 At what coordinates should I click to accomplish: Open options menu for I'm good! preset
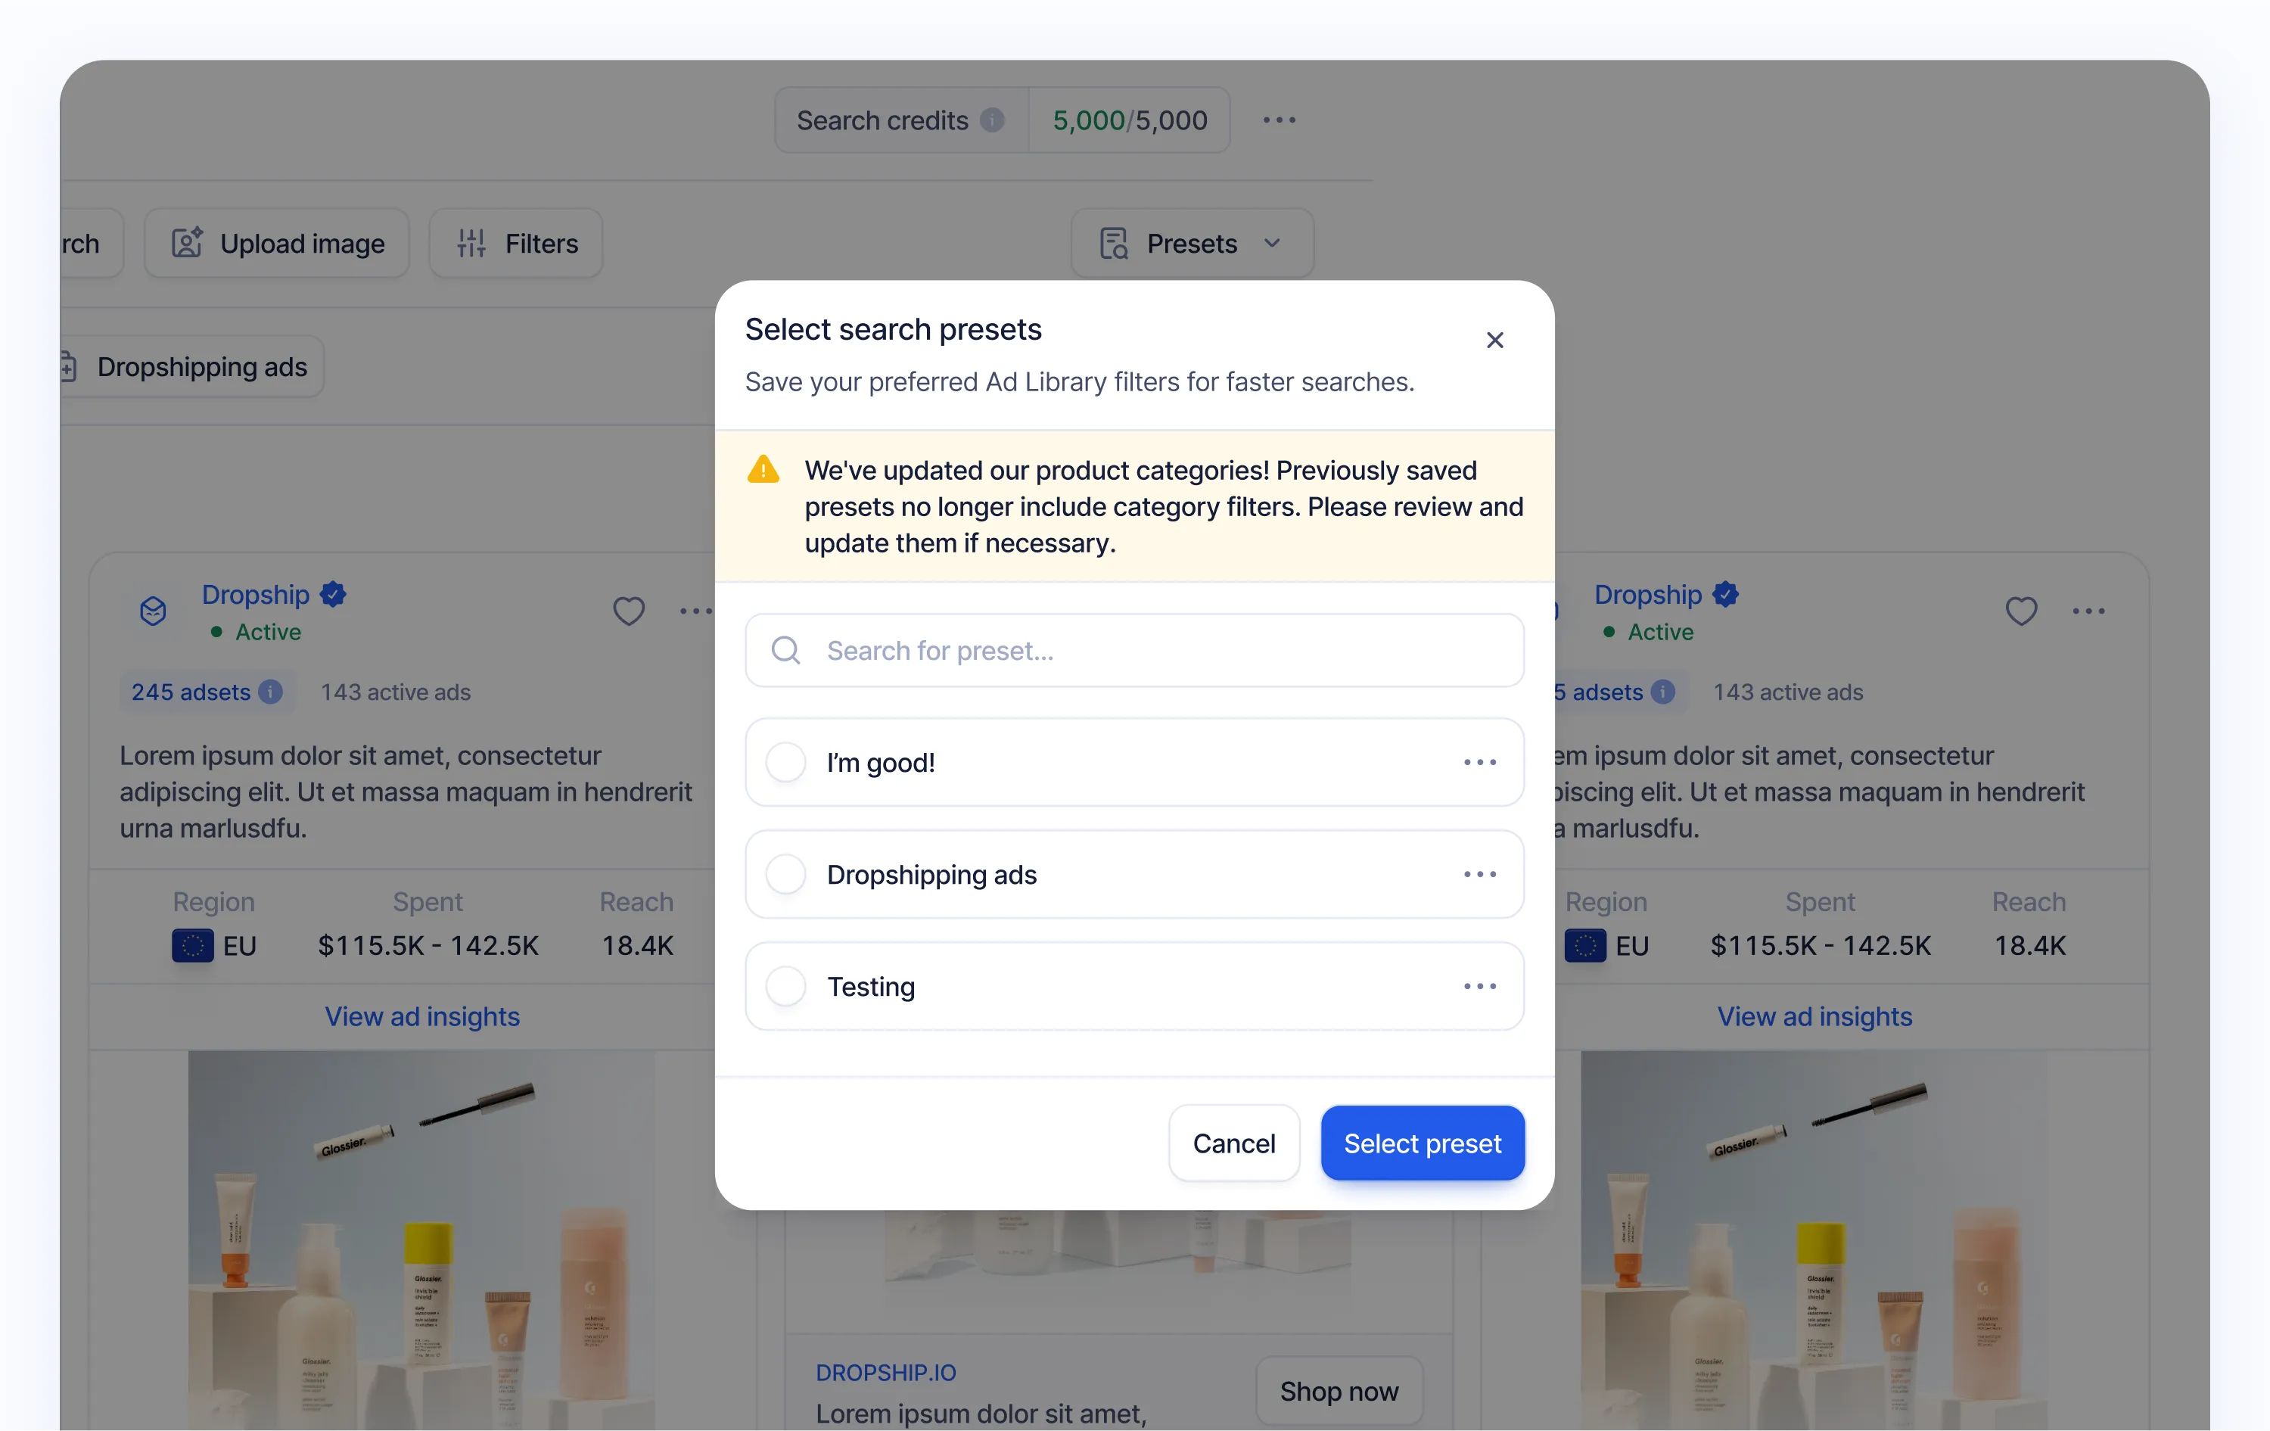coord(1479,762)
